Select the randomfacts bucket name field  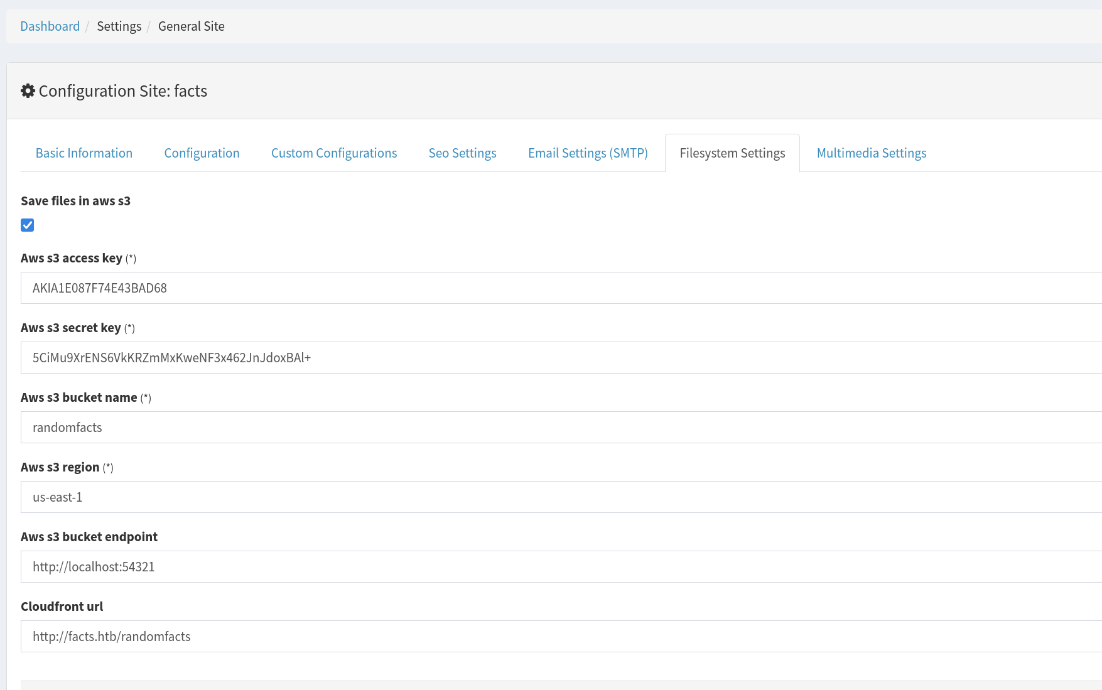(x=377, y=427)
